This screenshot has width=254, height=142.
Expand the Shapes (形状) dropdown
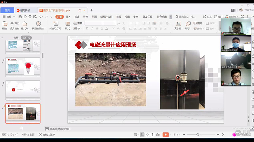click(x=188, y=28)
